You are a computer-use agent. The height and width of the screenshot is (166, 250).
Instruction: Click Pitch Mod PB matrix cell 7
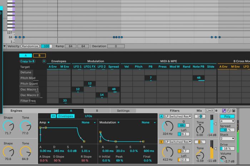coord(151,78)
